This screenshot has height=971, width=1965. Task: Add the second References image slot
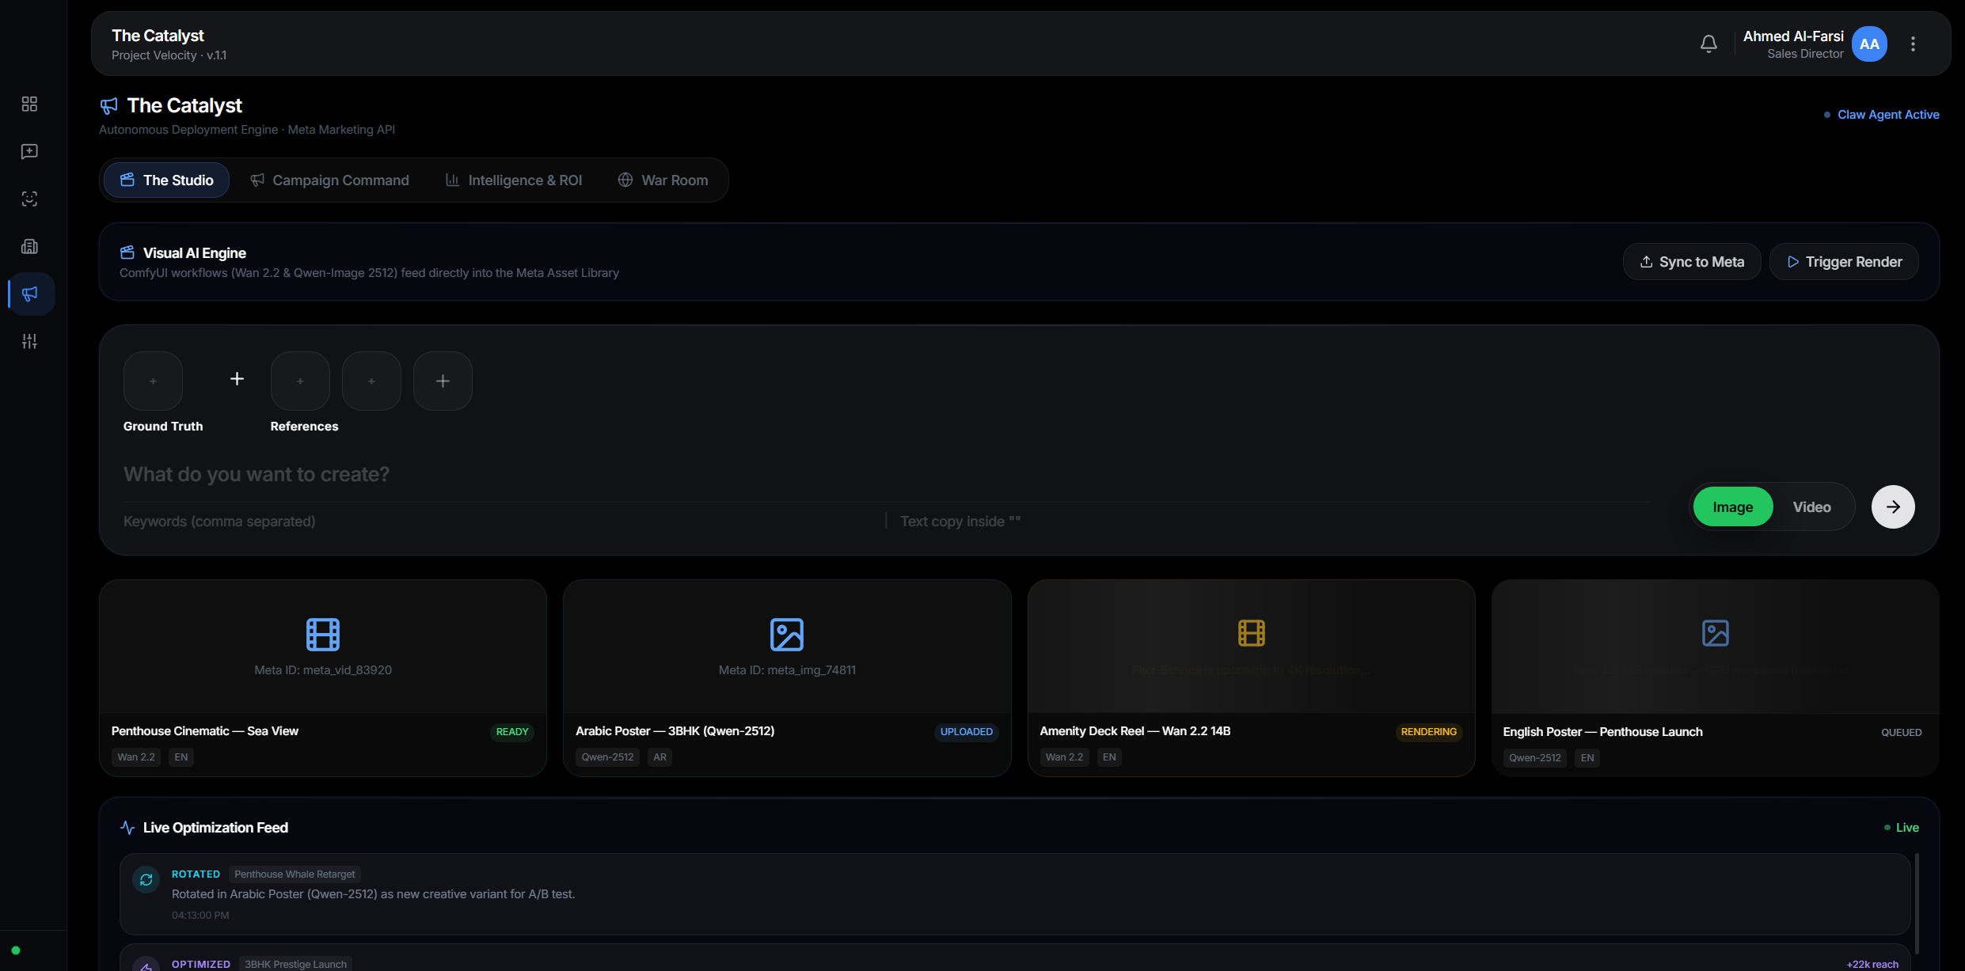click(x=371, y=381)
